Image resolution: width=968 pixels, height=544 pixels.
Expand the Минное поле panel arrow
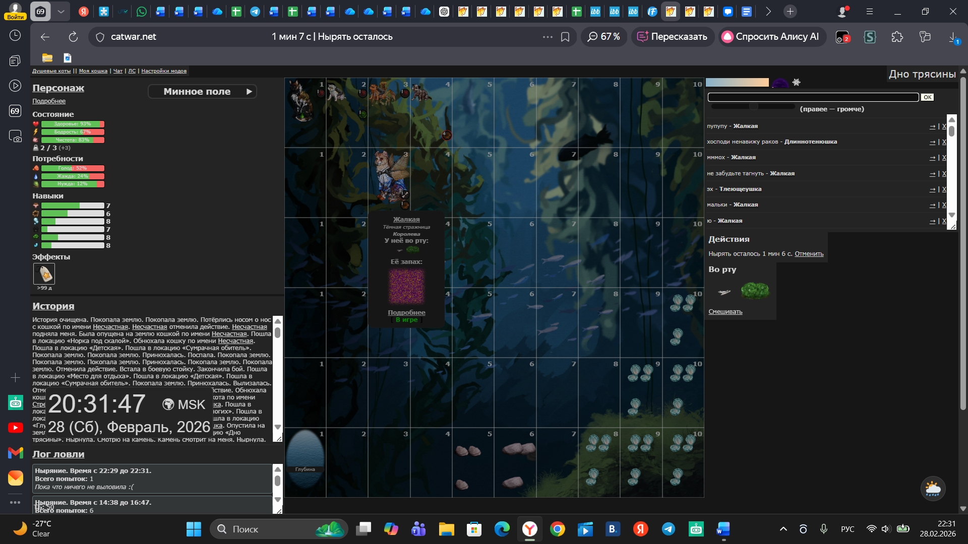(249, 92)
